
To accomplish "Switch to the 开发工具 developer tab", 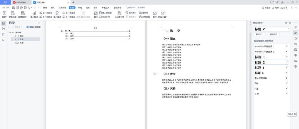I will tap(106, 8).
